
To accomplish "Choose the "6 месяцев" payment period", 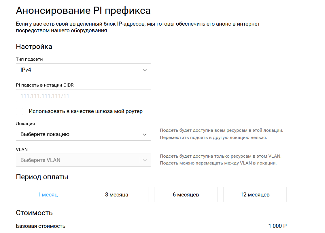I will click(186, 194).
